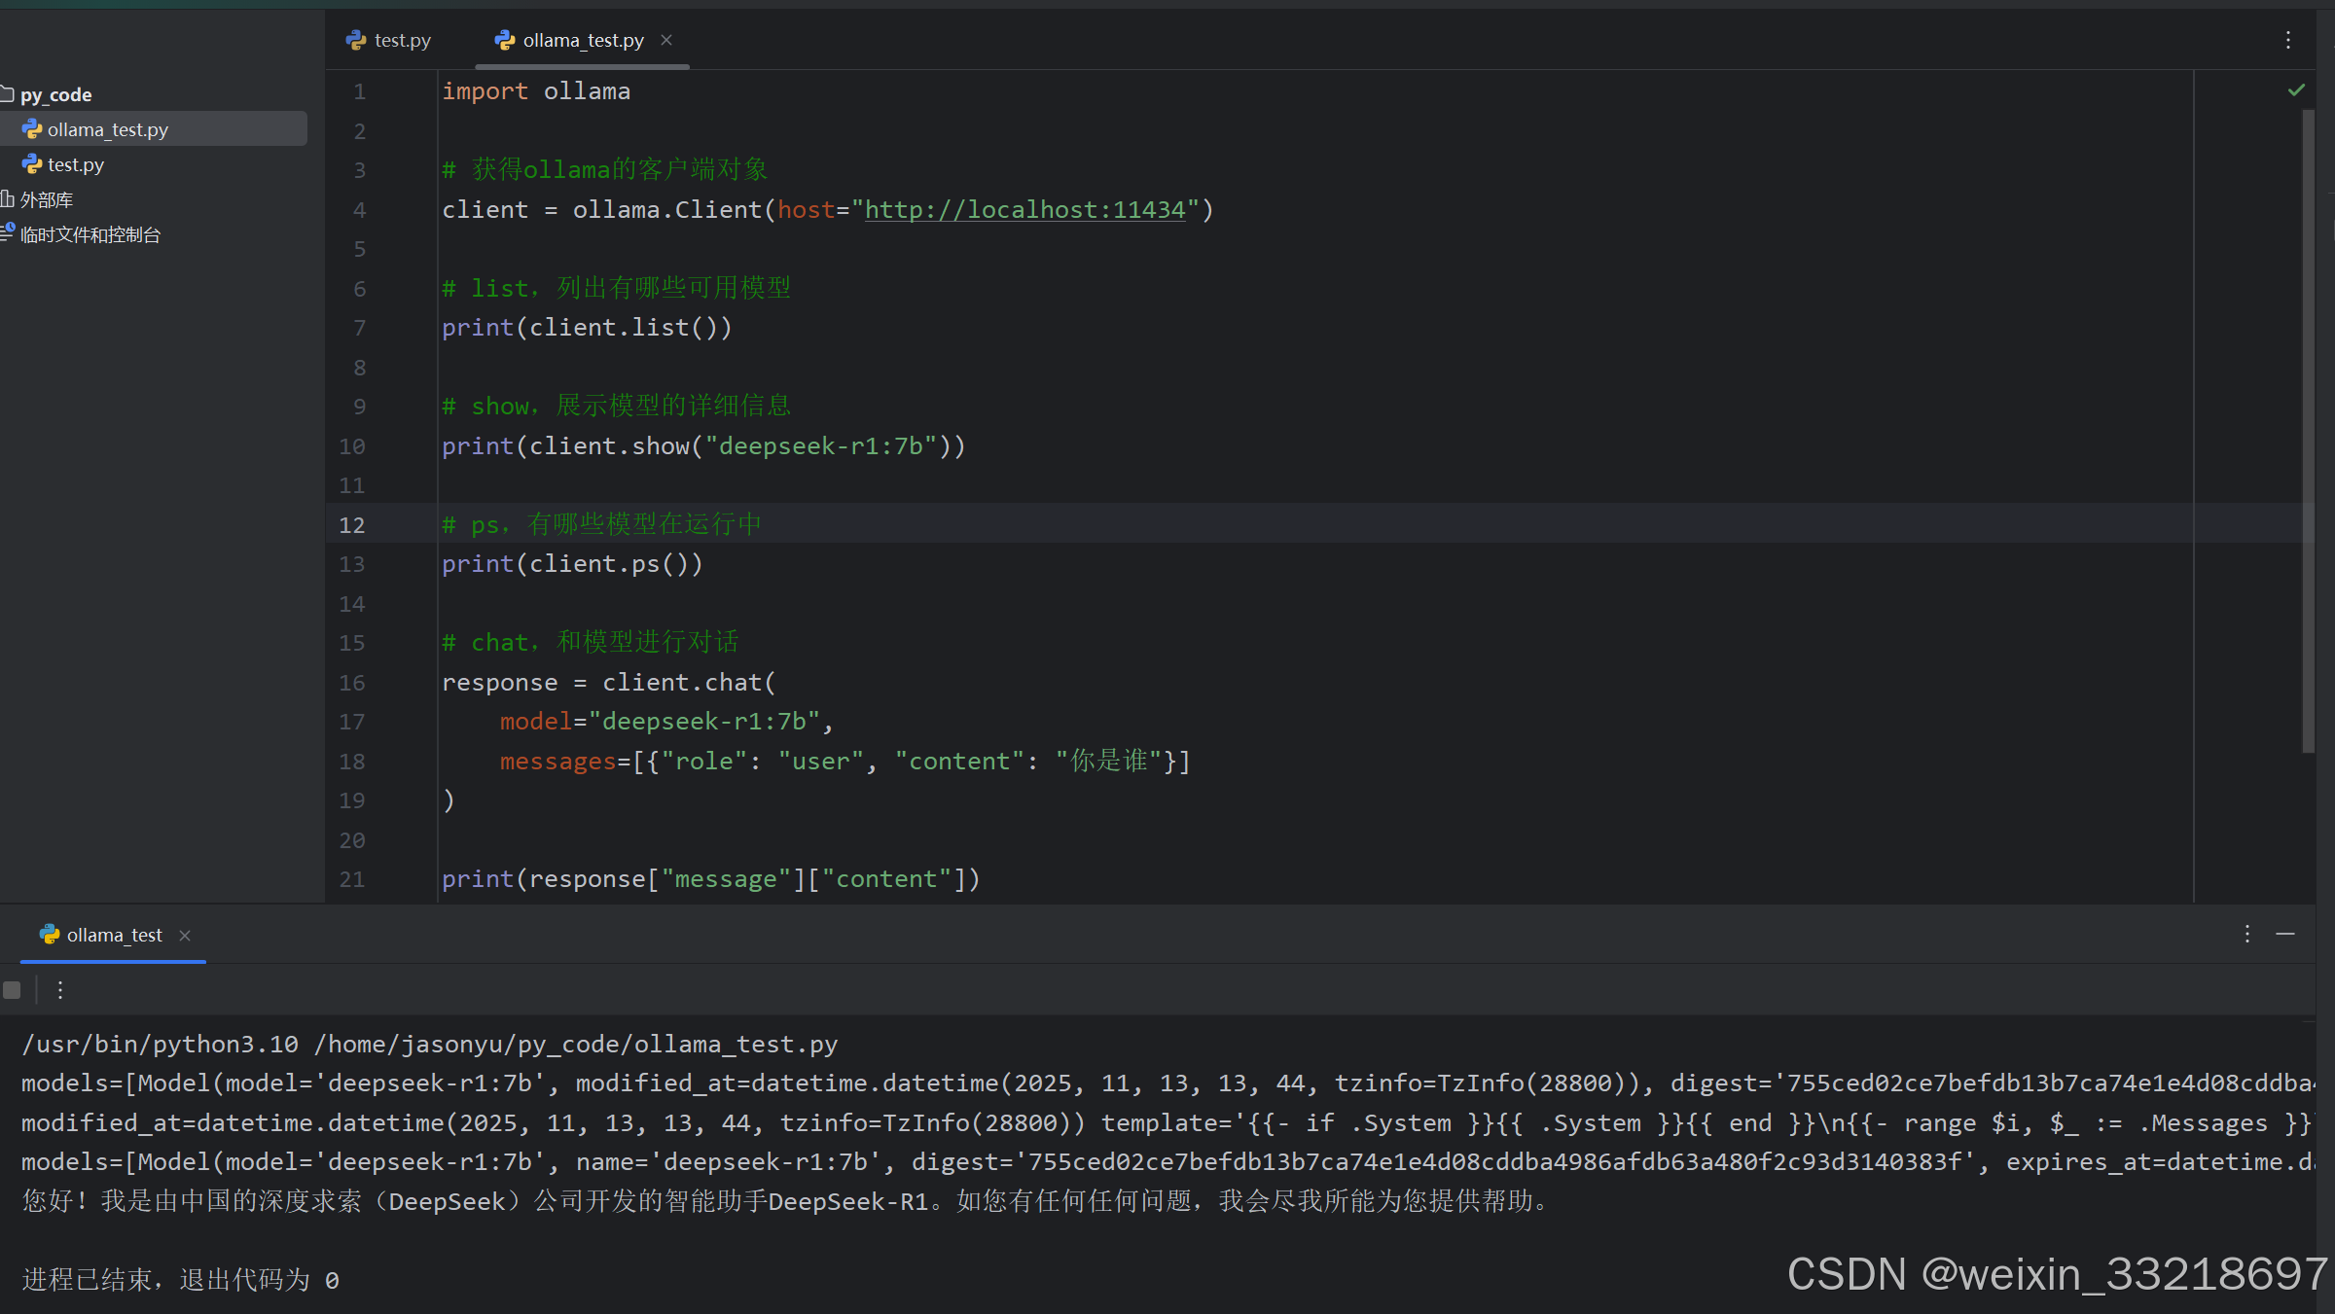Screen dimensions: 2335x1314
Task: Expand the 外部库 node
Action: pyautogui.click(x=47, y=199)
